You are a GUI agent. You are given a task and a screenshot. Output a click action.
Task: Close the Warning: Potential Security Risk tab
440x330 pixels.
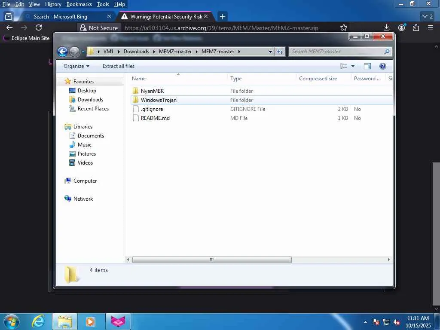tap(206, 17)
